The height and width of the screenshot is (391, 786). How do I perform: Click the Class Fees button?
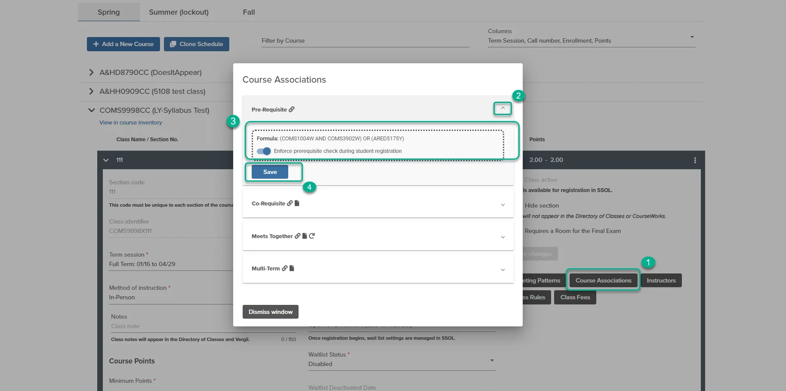pyautogui.click(x=575, y=297)
